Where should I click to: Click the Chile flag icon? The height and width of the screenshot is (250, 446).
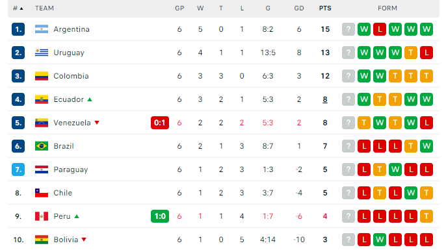coord(42,193)
